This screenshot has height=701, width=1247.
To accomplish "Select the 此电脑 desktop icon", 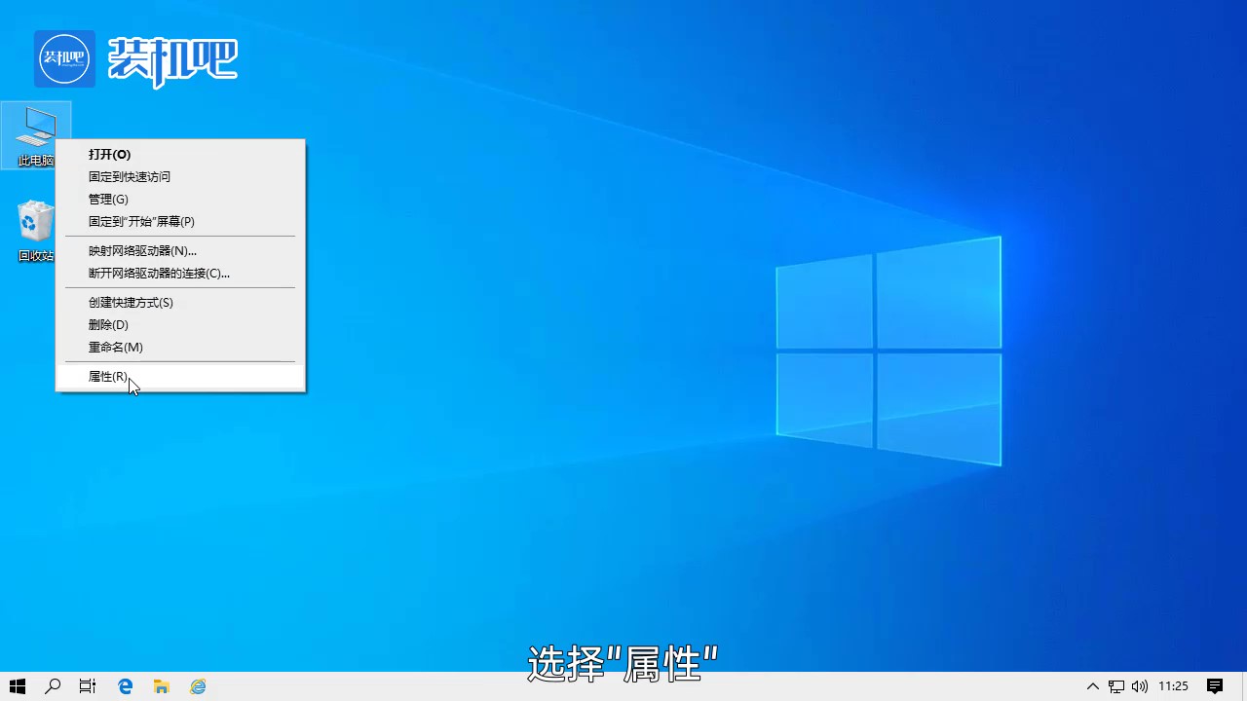I will [x=35, y=131].
